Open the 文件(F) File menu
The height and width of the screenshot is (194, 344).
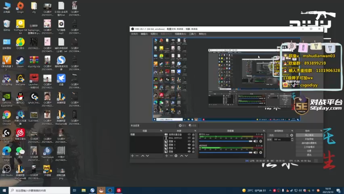[x=134, y=34]
